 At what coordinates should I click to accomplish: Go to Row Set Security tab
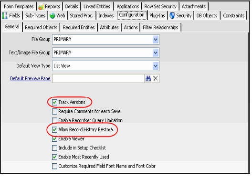click(x=160, y=6)
